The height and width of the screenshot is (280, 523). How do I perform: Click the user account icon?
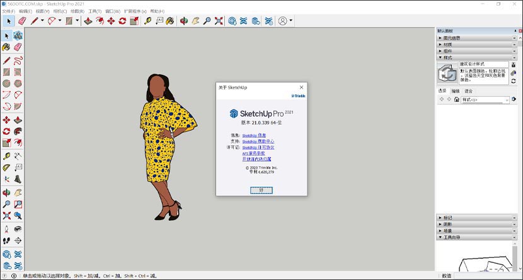pyautogui.click(x=282, y=21)
